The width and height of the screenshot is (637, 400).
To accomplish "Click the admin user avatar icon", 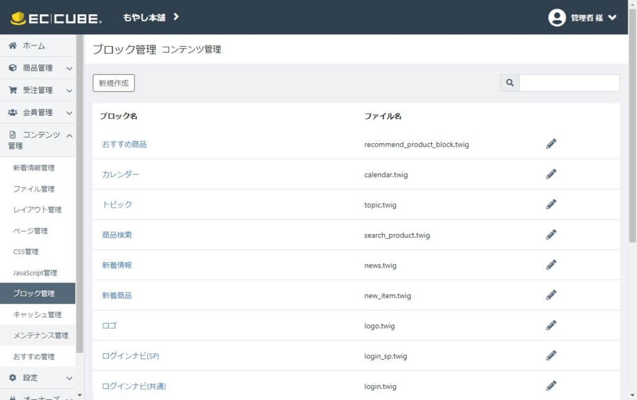I will [x=557, y=17].
